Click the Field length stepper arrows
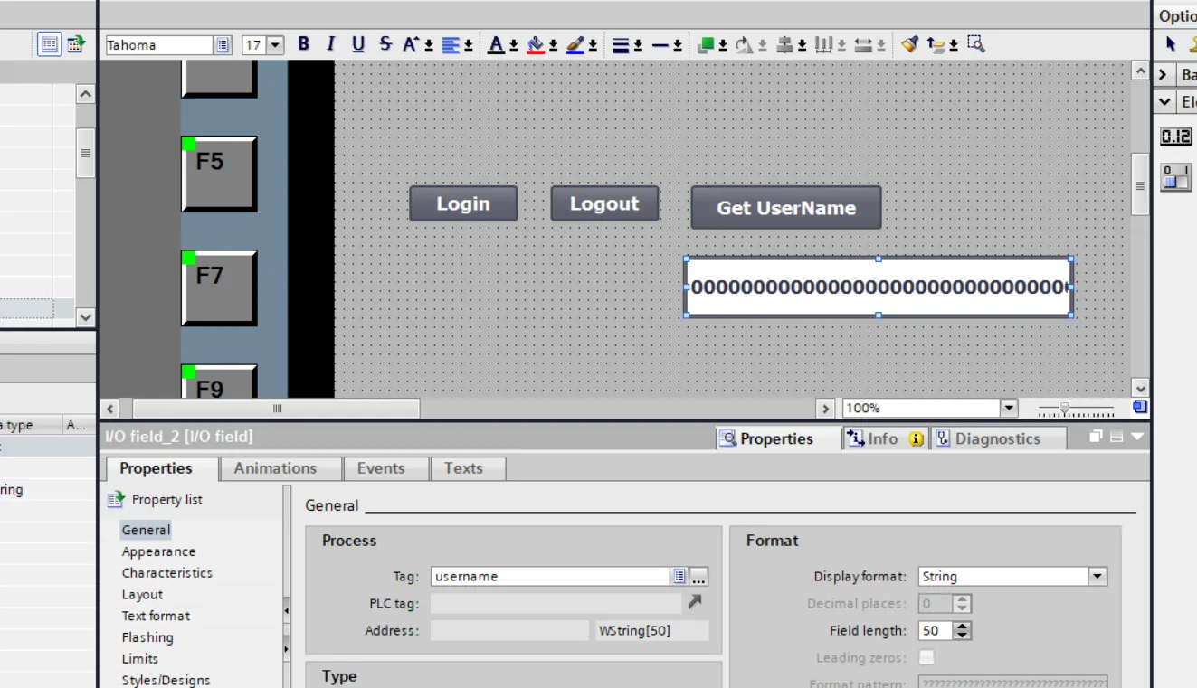Viewport: 1197px width, 688px height. (963, 631)
